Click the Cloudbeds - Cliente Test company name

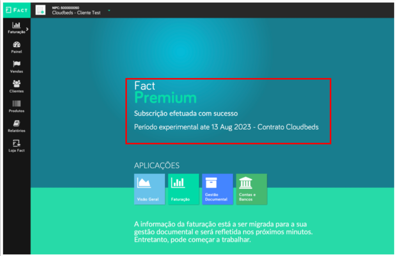tap(76, 12)
